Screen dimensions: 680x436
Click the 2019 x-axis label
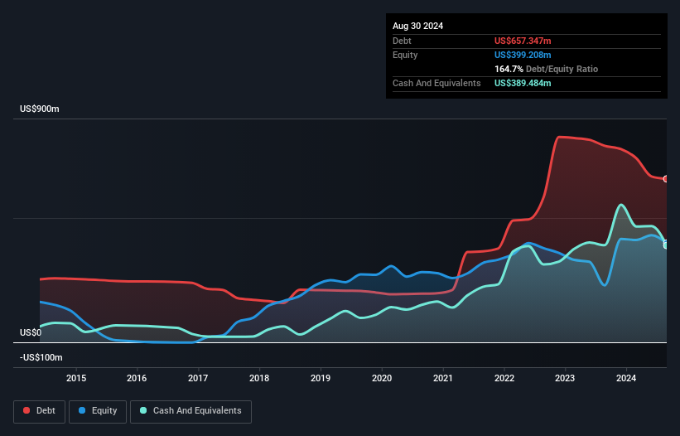(321, 378)
